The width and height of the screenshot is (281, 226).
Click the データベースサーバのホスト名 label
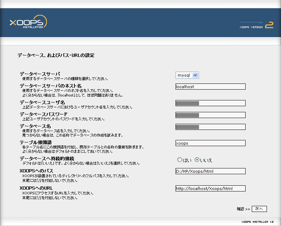coord(51,86)
